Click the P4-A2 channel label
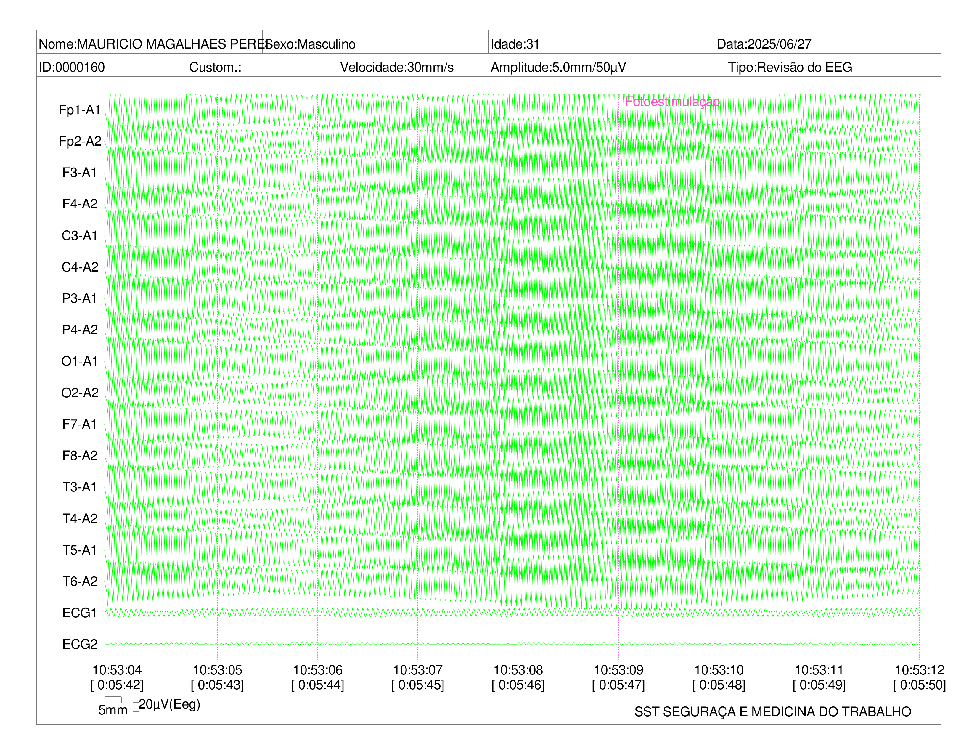This screenshot has width=977, height=755. point(80,330)
